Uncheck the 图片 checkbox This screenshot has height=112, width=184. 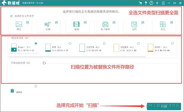(x=28, y=22)
